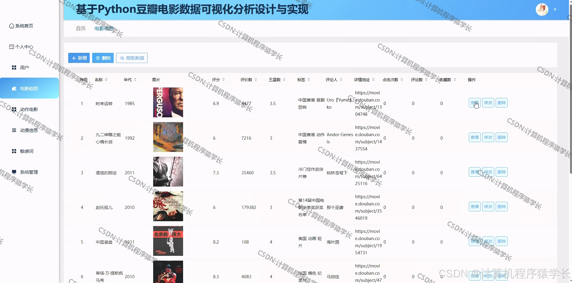The height and width of the screenshot is (283, 572).
Task: Click 修改 for 时来运转
Action: pos(488,103)
